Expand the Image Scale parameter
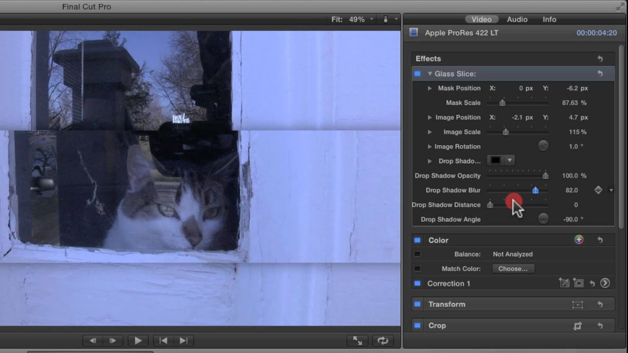Viewport: 628px width, 353px height. tap(430, 132)
